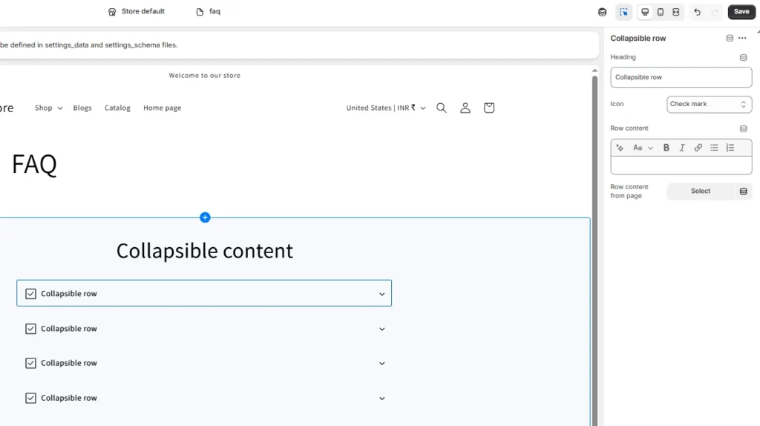The width and height of the screenshot is (760, 426).
Task: Click dynamic source icon next to Heading
Action: 743,58
